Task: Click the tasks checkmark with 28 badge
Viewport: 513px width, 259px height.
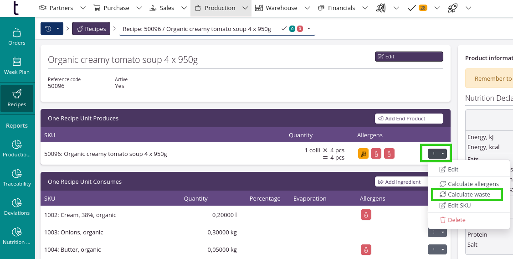Action: point(417,8)
